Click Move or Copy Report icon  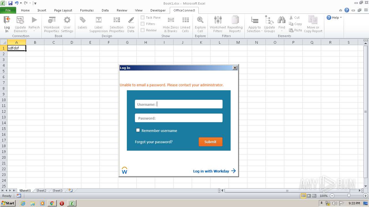313,20
